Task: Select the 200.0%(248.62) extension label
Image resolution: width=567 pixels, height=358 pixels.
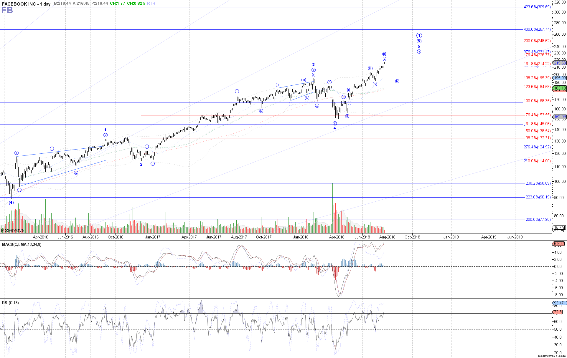Action: [x=537, y=41]
